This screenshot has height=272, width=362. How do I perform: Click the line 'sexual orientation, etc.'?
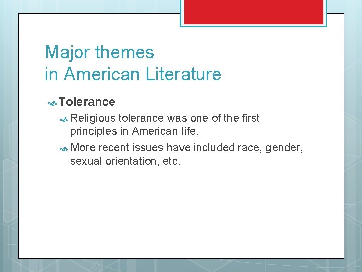click(x=125, y=161)
